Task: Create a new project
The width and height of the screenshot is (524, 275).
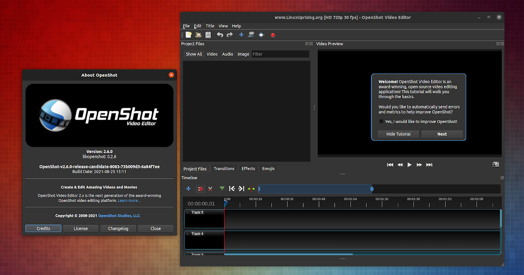Action: [188, 35]
